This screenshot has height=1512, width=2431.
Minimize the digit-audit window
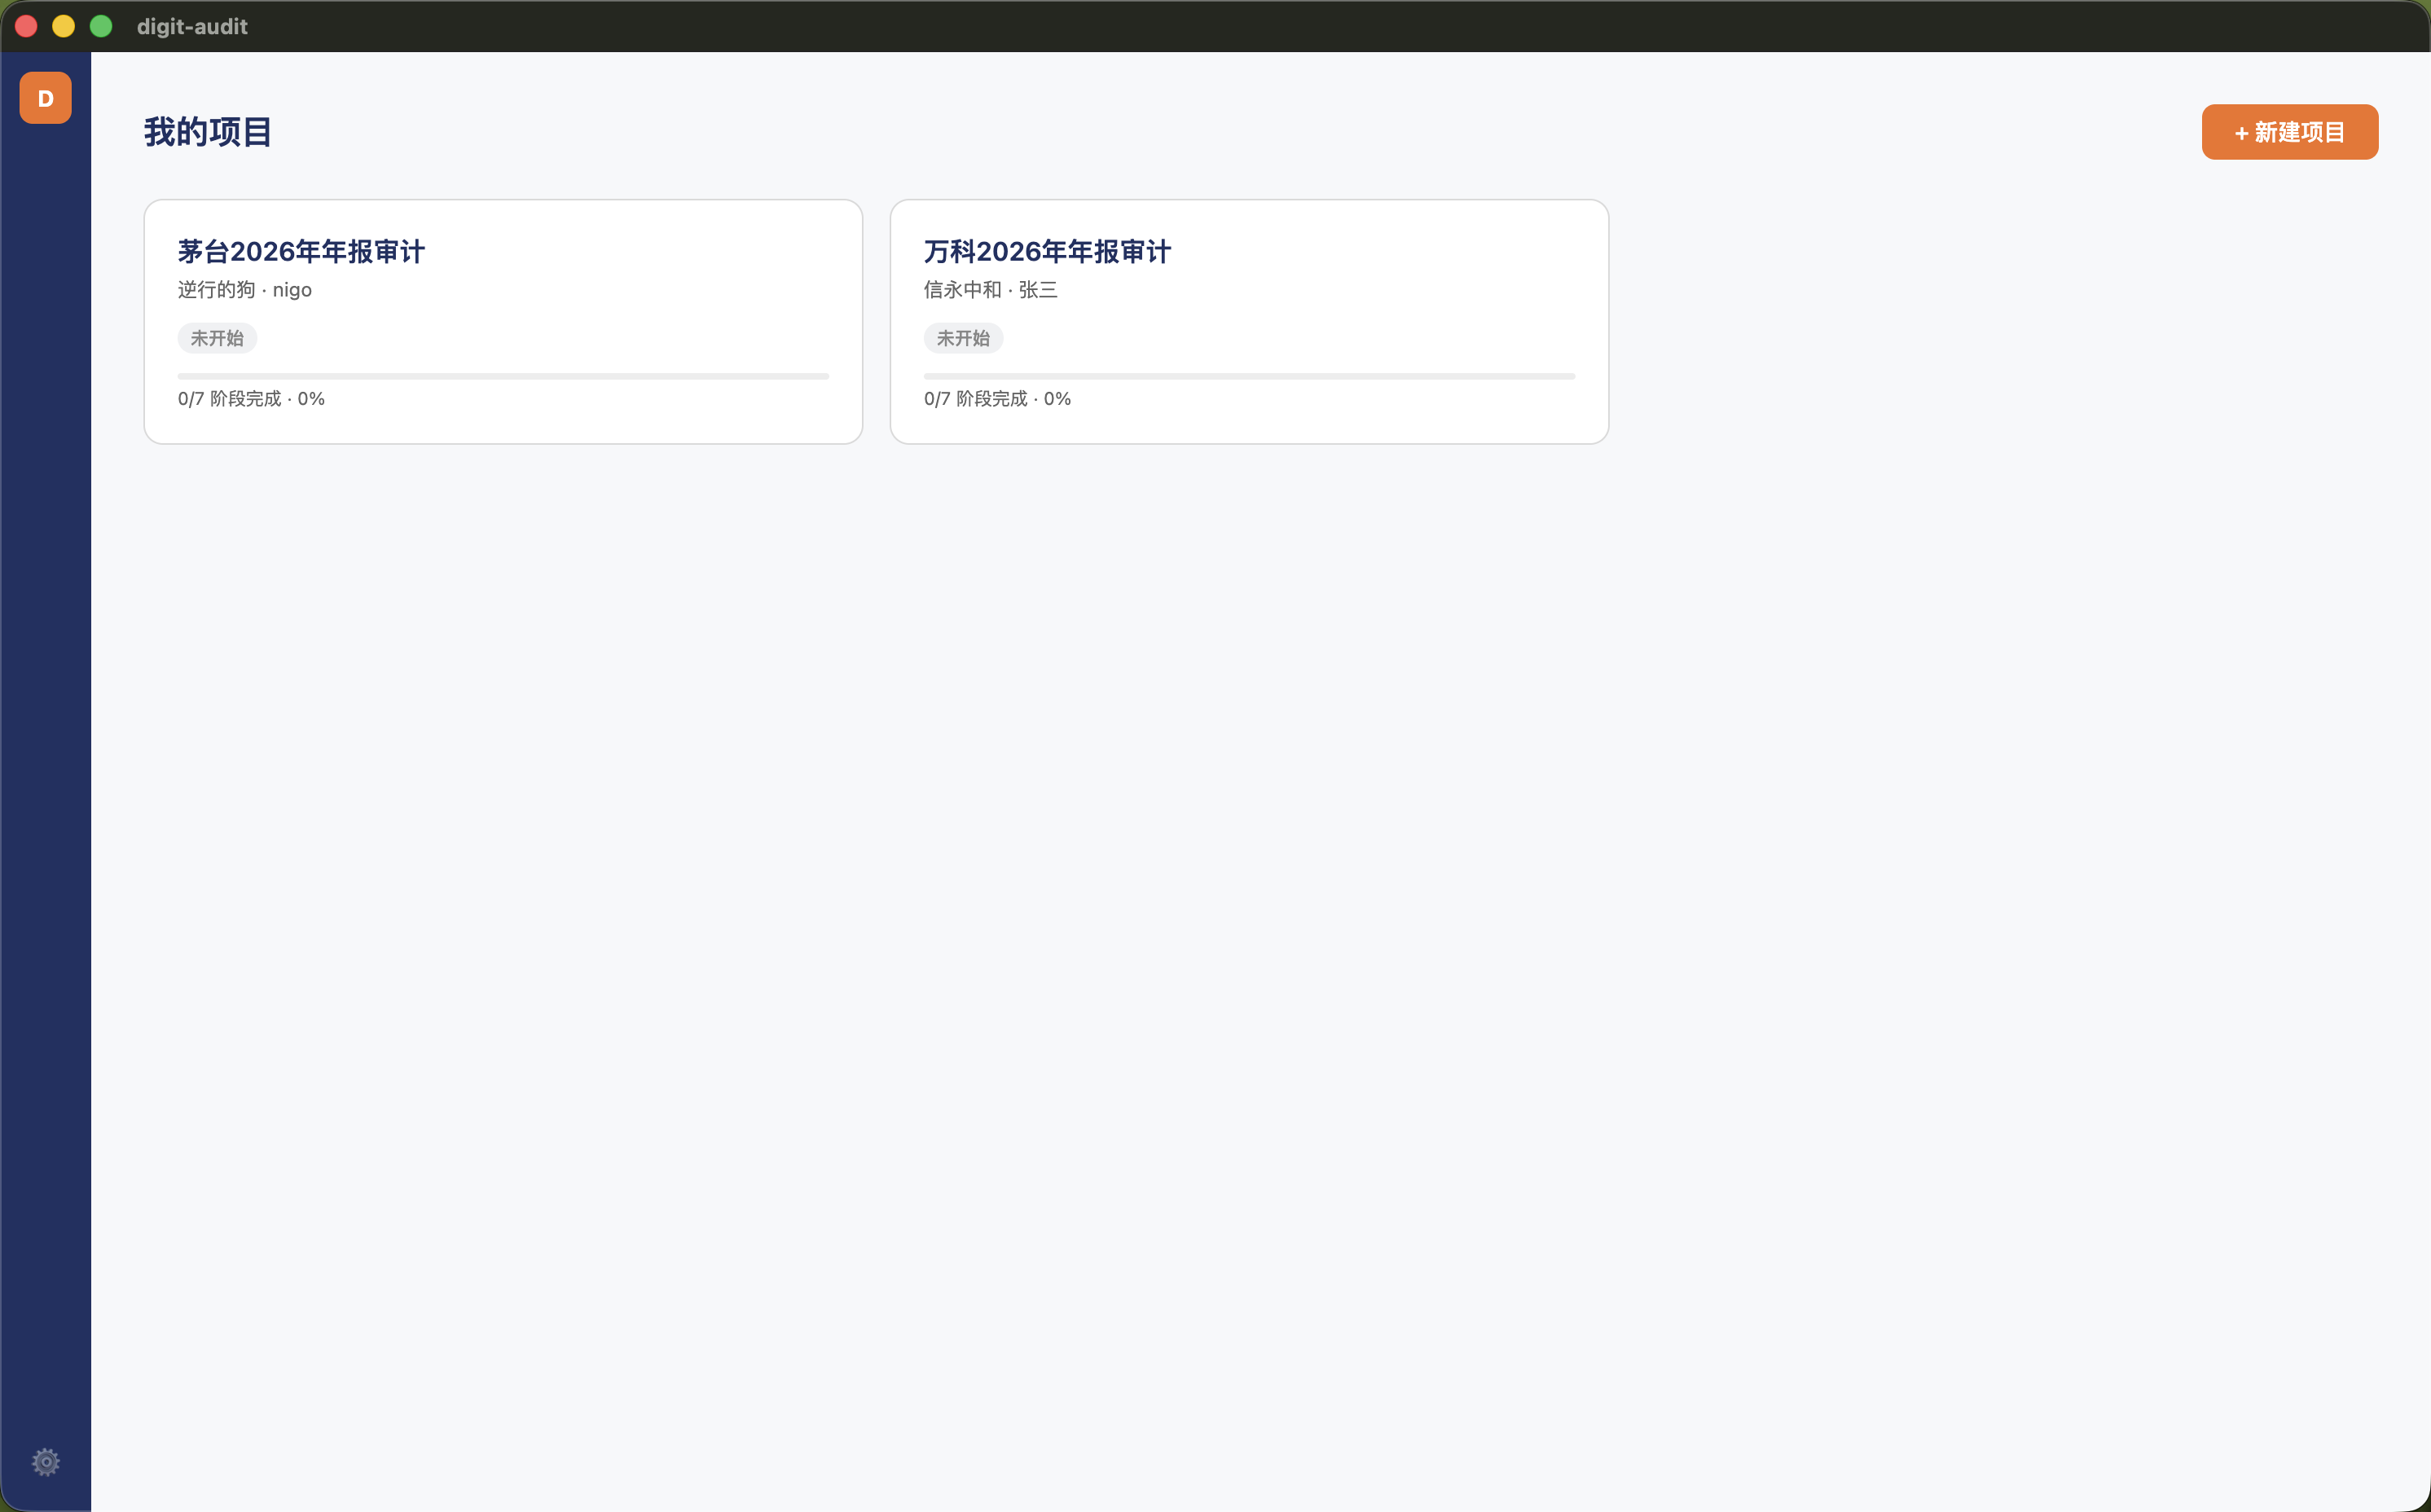(x=64, y=26)
